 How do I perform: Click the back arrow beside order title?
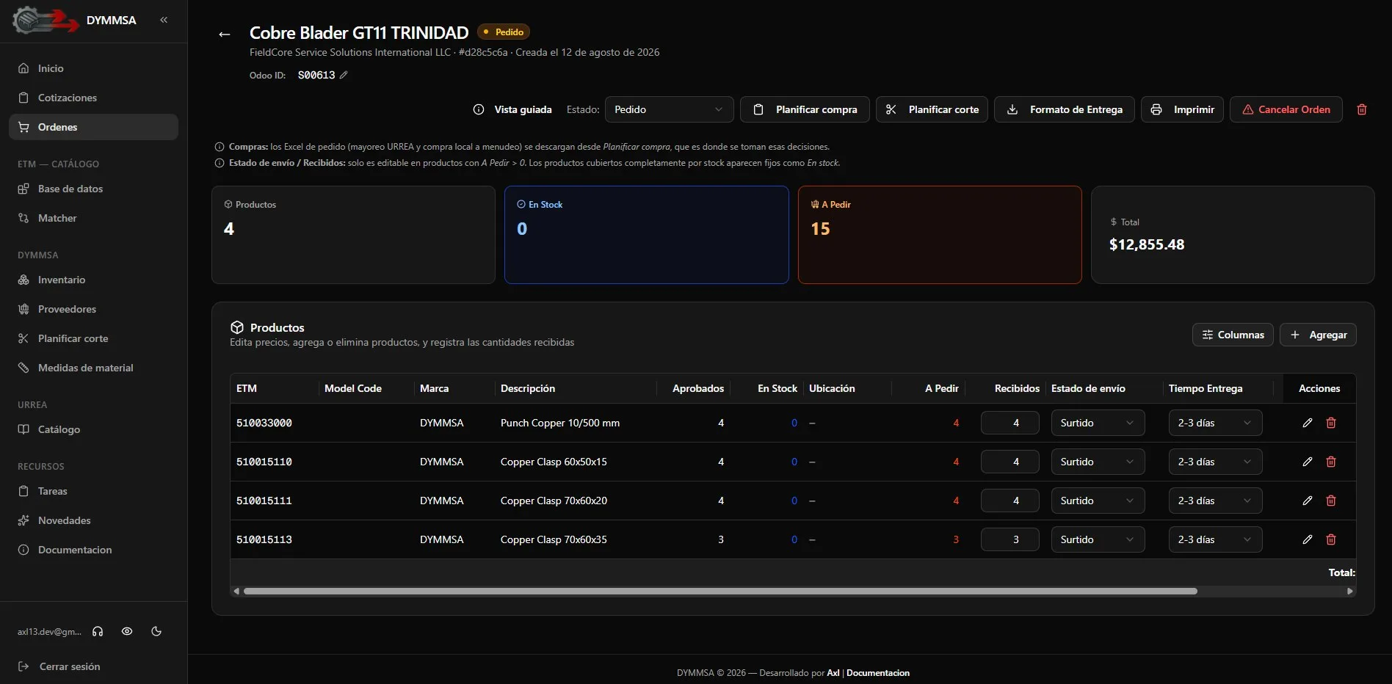click(x=225, y=34)
